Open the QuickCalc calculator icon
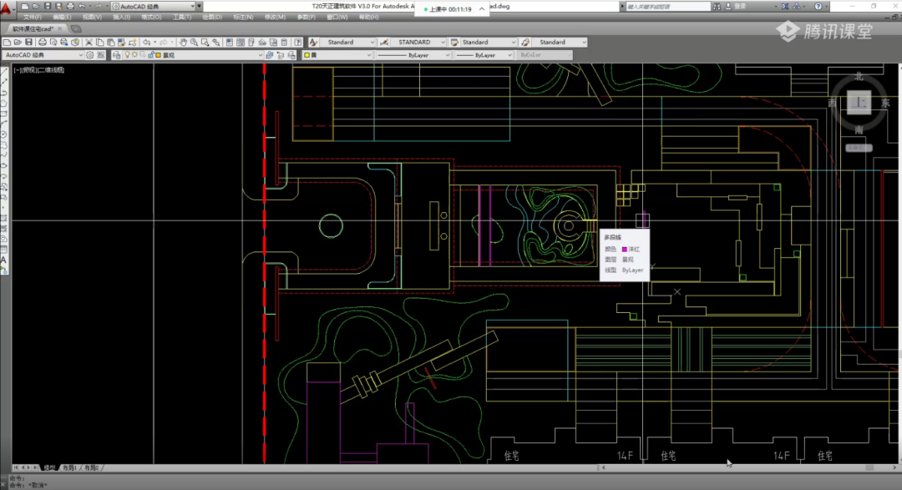902x490 pixels. pos(284,43)
